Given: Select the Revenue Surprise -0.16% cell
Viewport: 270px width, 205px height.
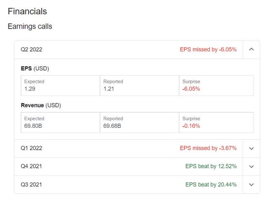Looking at the screenshot, I should click(x=216, y=123).
